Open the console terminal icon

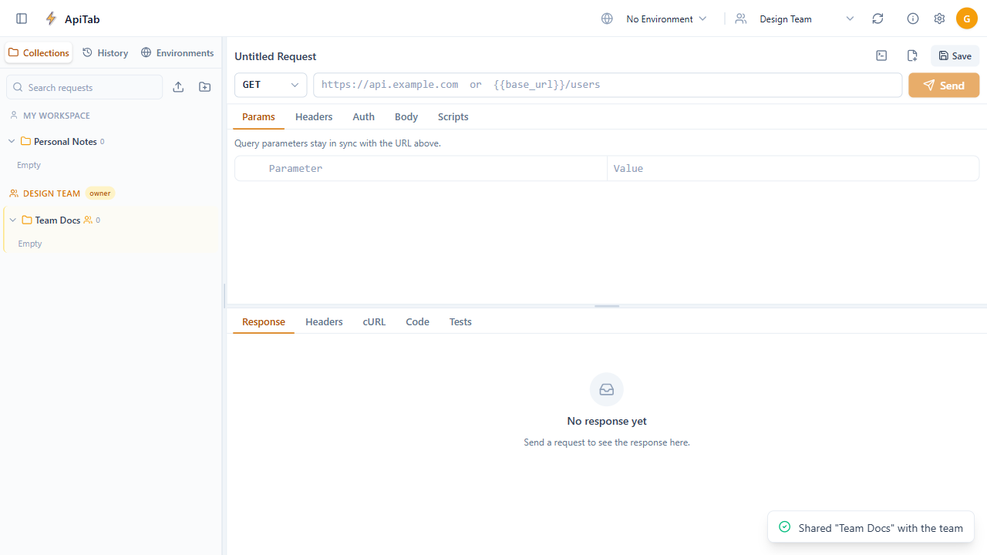click(x=881, y=55)
